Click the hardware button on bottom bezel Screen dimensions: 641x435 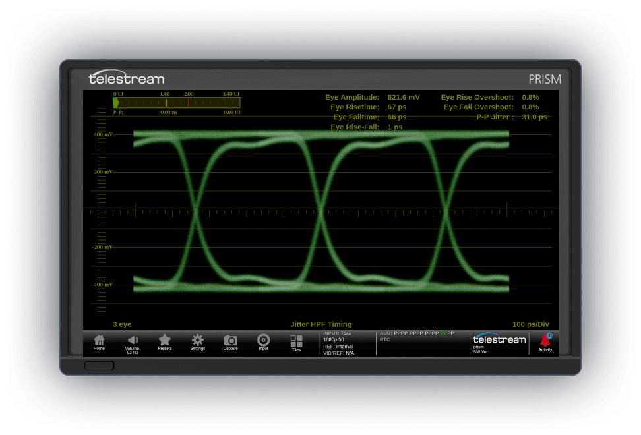[x=100, y=365]
